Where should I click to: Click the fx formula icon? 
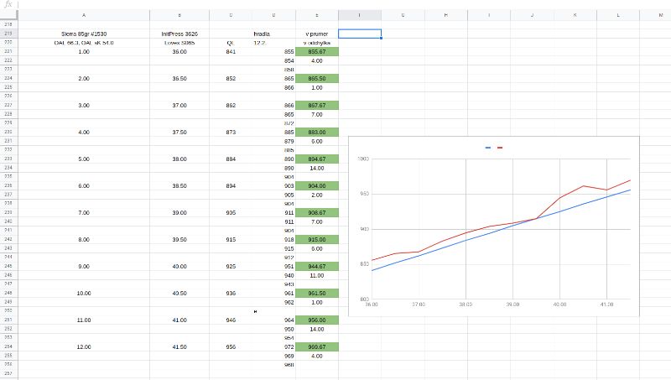point(8,4)
